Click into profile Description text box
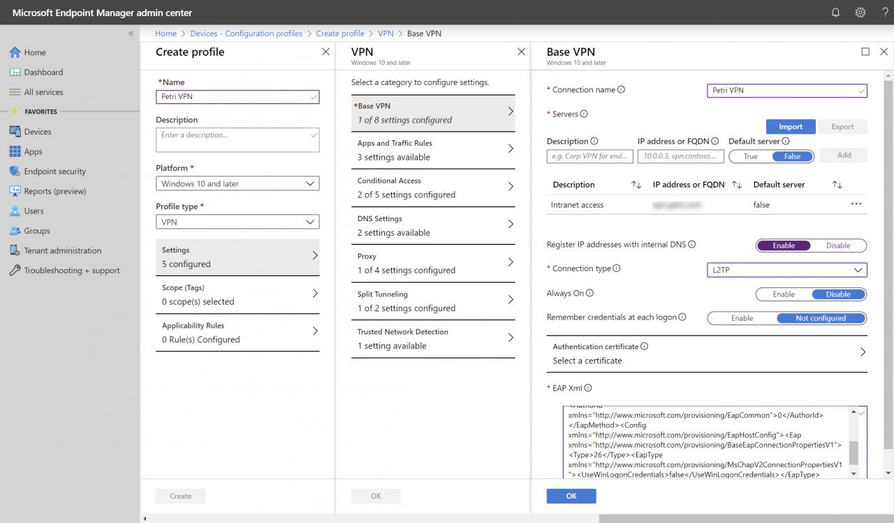Screen dimensions: 894x523 click(x=237, y=140)
